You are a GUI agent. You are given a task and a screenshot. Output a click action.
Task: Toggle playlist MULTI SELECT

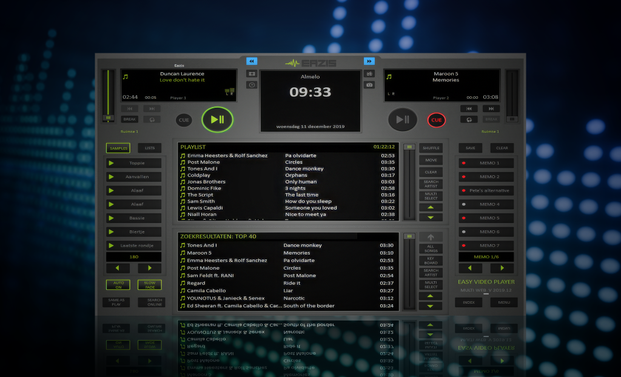(431, 196)
